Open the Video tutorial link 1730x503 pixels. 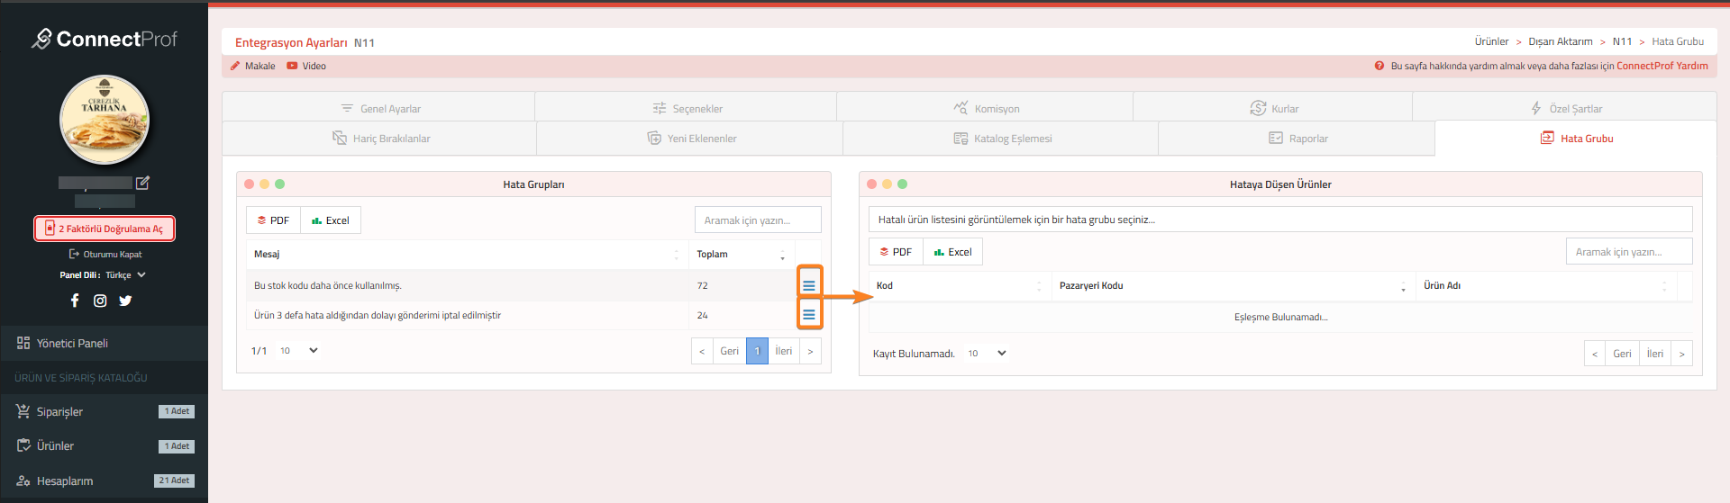tap(306, 66)
